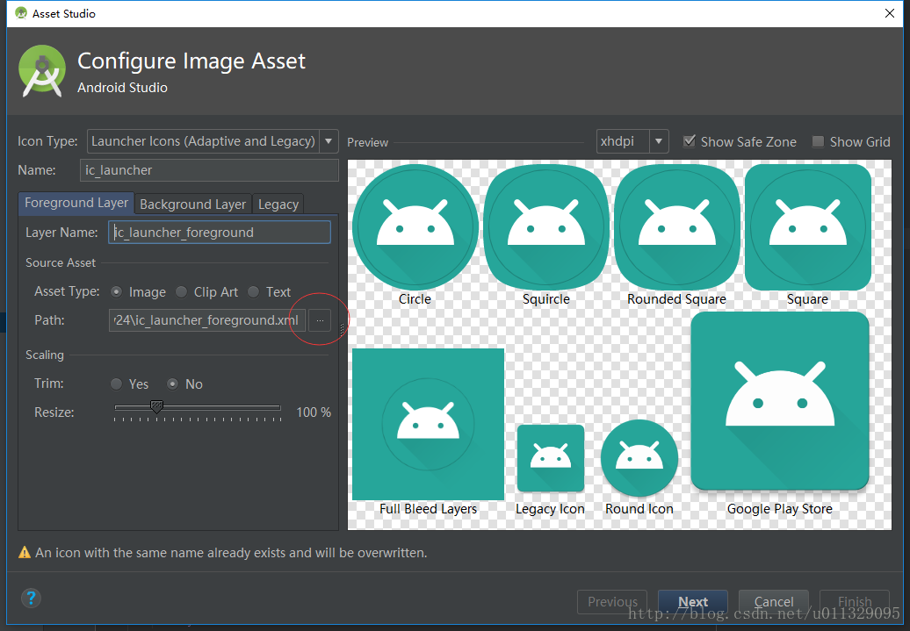Click the Name field ic_launcher
This screenshot has height=631, width=910.
click(x=209, y=170)
